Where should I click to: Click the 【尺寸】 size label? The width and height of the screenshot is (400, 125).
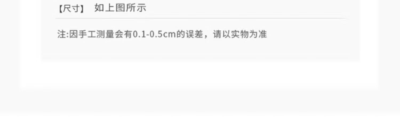pos(71,9)
